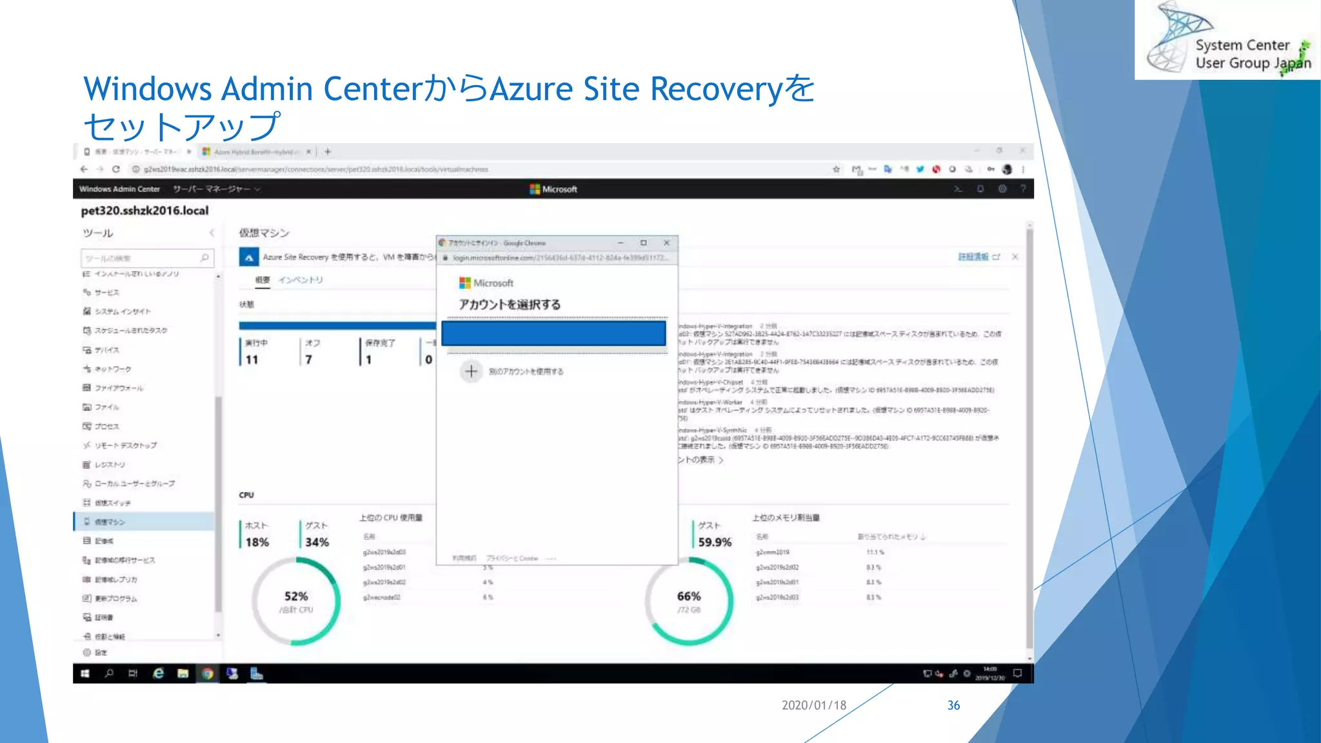Image resolution: width=1321 pixels, height=743 pixels.
Task: Close the Azure Hybrid Benefit tab
Action: coord(308,152)
